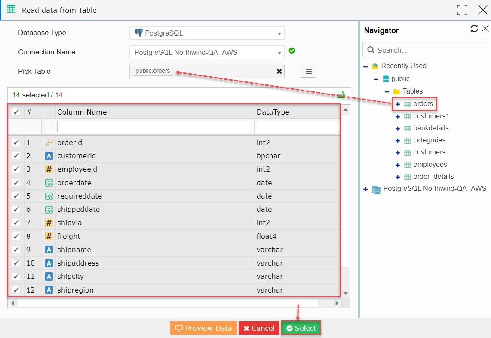Click the calendar icon beside orderdate
The image size is (491, 338).
(48, 182)
